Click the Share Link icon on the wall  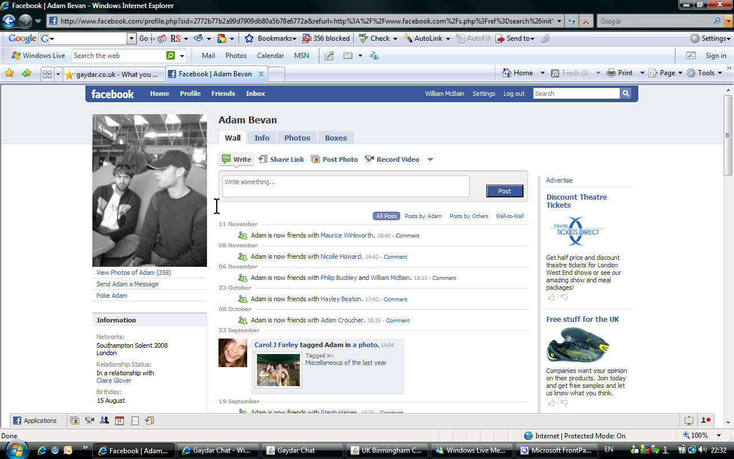coord(263,159)
